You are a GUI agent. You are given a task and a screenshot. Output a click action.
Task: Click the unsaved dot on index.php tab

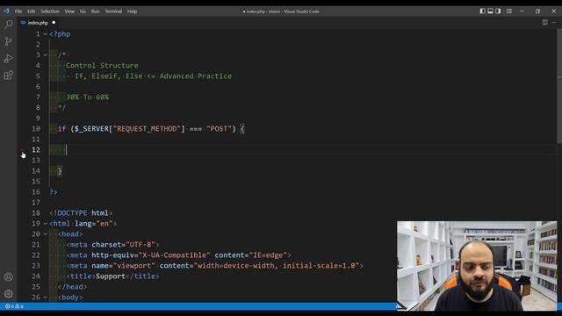click(x=54, y=23)
